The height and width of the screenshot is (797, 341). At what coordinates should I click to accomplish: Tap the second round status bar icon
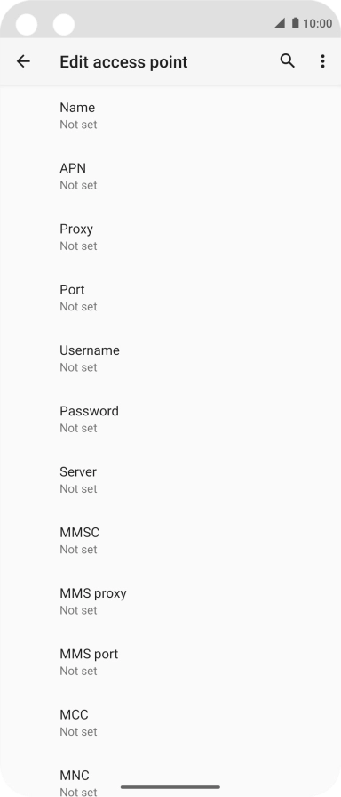tap(64, 24)
